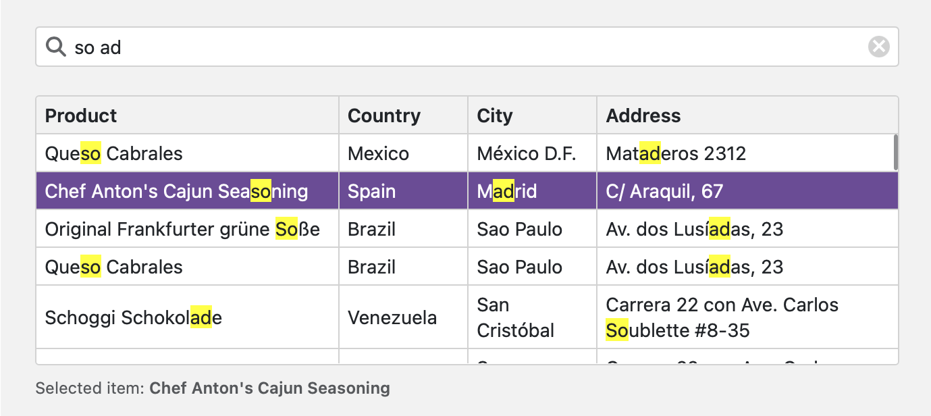
Task: Sort by the Product column header
Action: point(81,115)
